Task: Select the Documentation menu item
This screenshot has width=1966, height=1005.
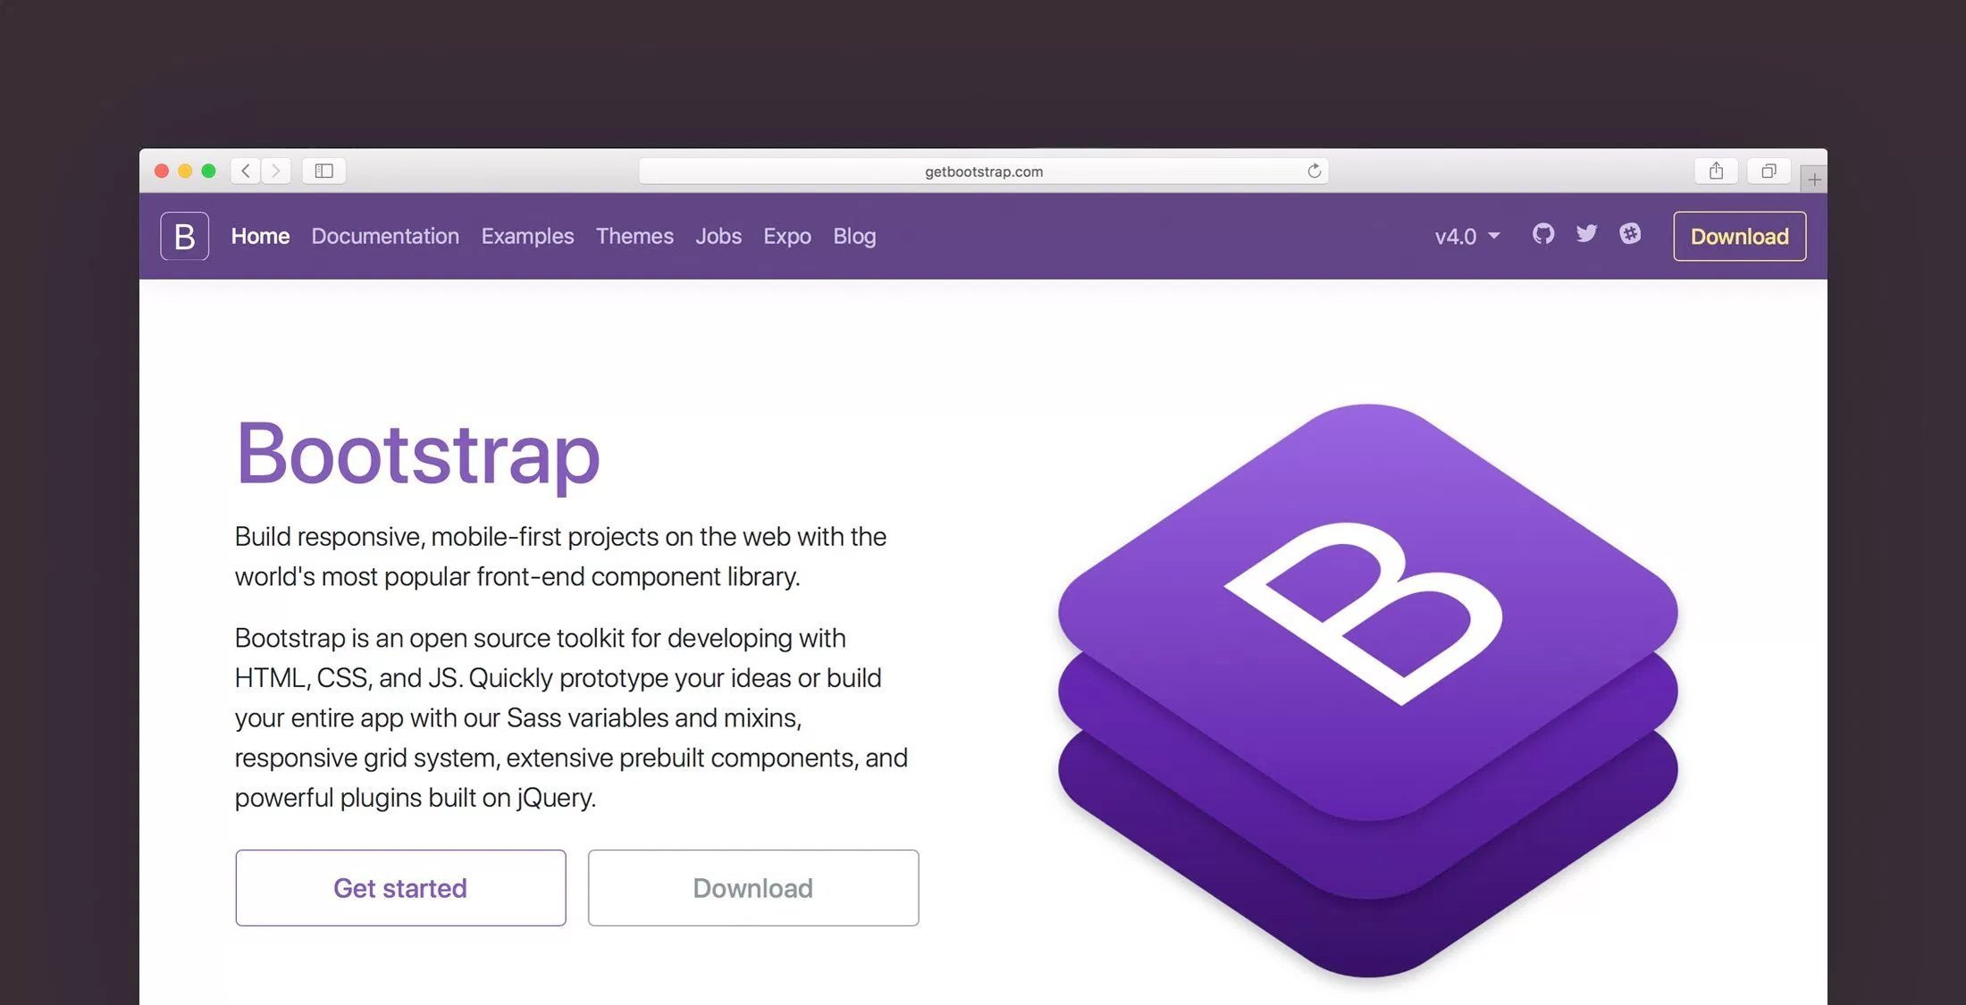Action: [x=384, y=236]
